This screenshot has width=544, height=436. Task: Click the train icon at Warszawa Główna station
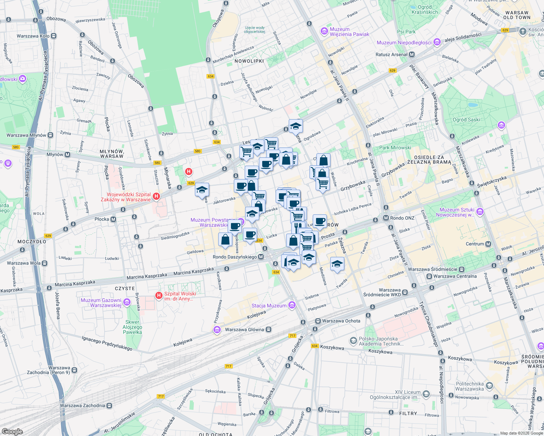[x=268, y=329]
